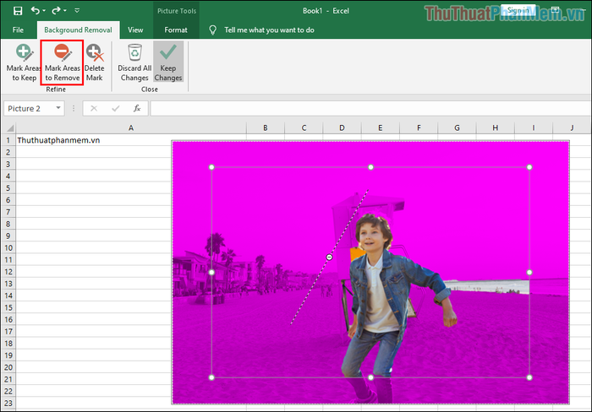Click the Tell me what you want to do box
The height and width of the screenshot is (412, 592).
coord(269,30)
